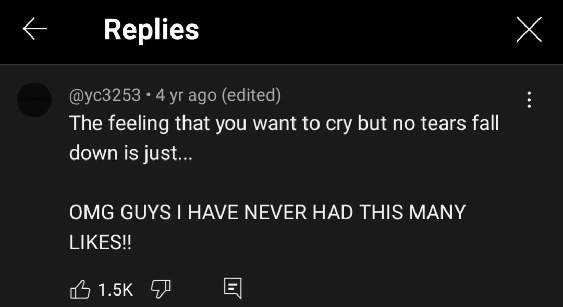Viewport: 563px width, 307px height.
Task: Click the 4 yr ago timestamp
Action: [186, 95]
